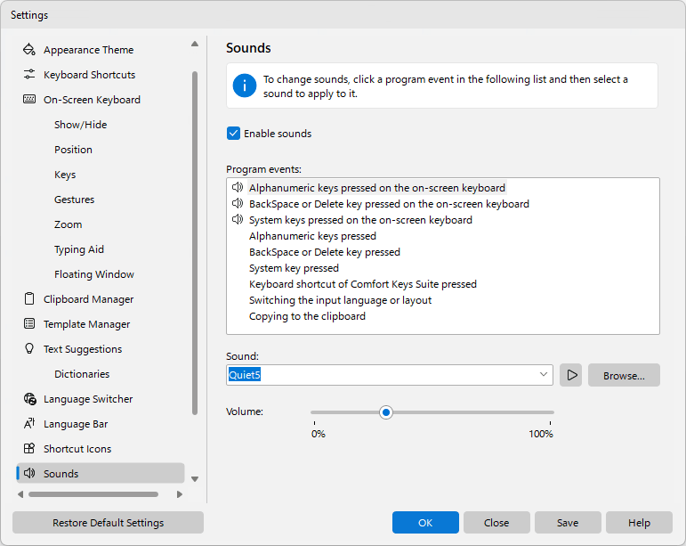
Task: Confirm settings with the OK button
Action: click(x=425, y=522)
